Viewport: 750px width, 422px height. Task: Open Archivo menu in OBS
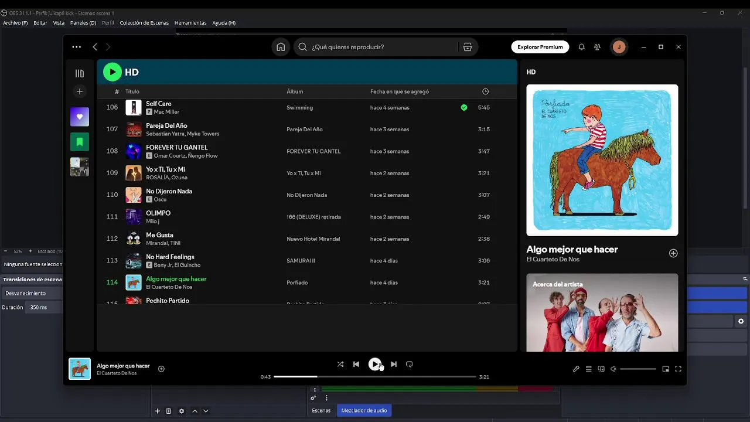(15, 23)
